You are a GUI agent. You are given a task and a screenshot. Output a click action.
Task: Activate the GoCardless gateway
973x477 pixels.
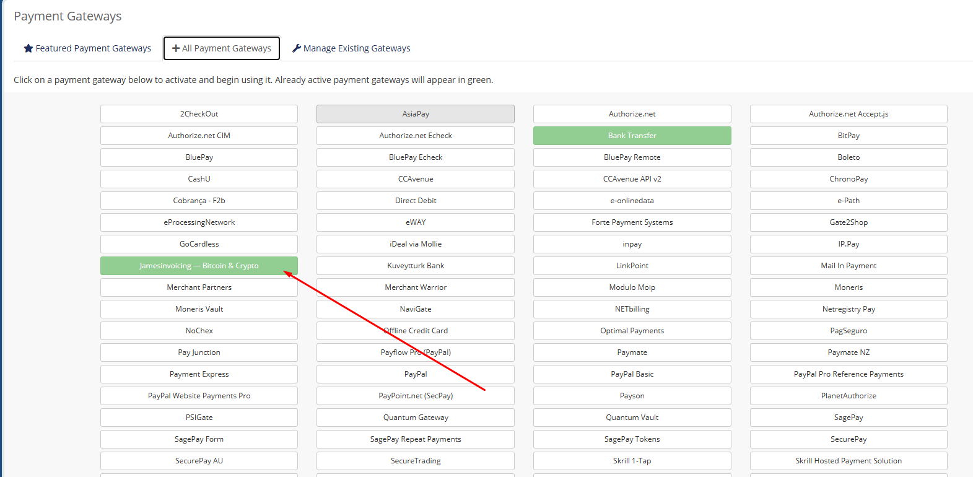coord(199,244)
